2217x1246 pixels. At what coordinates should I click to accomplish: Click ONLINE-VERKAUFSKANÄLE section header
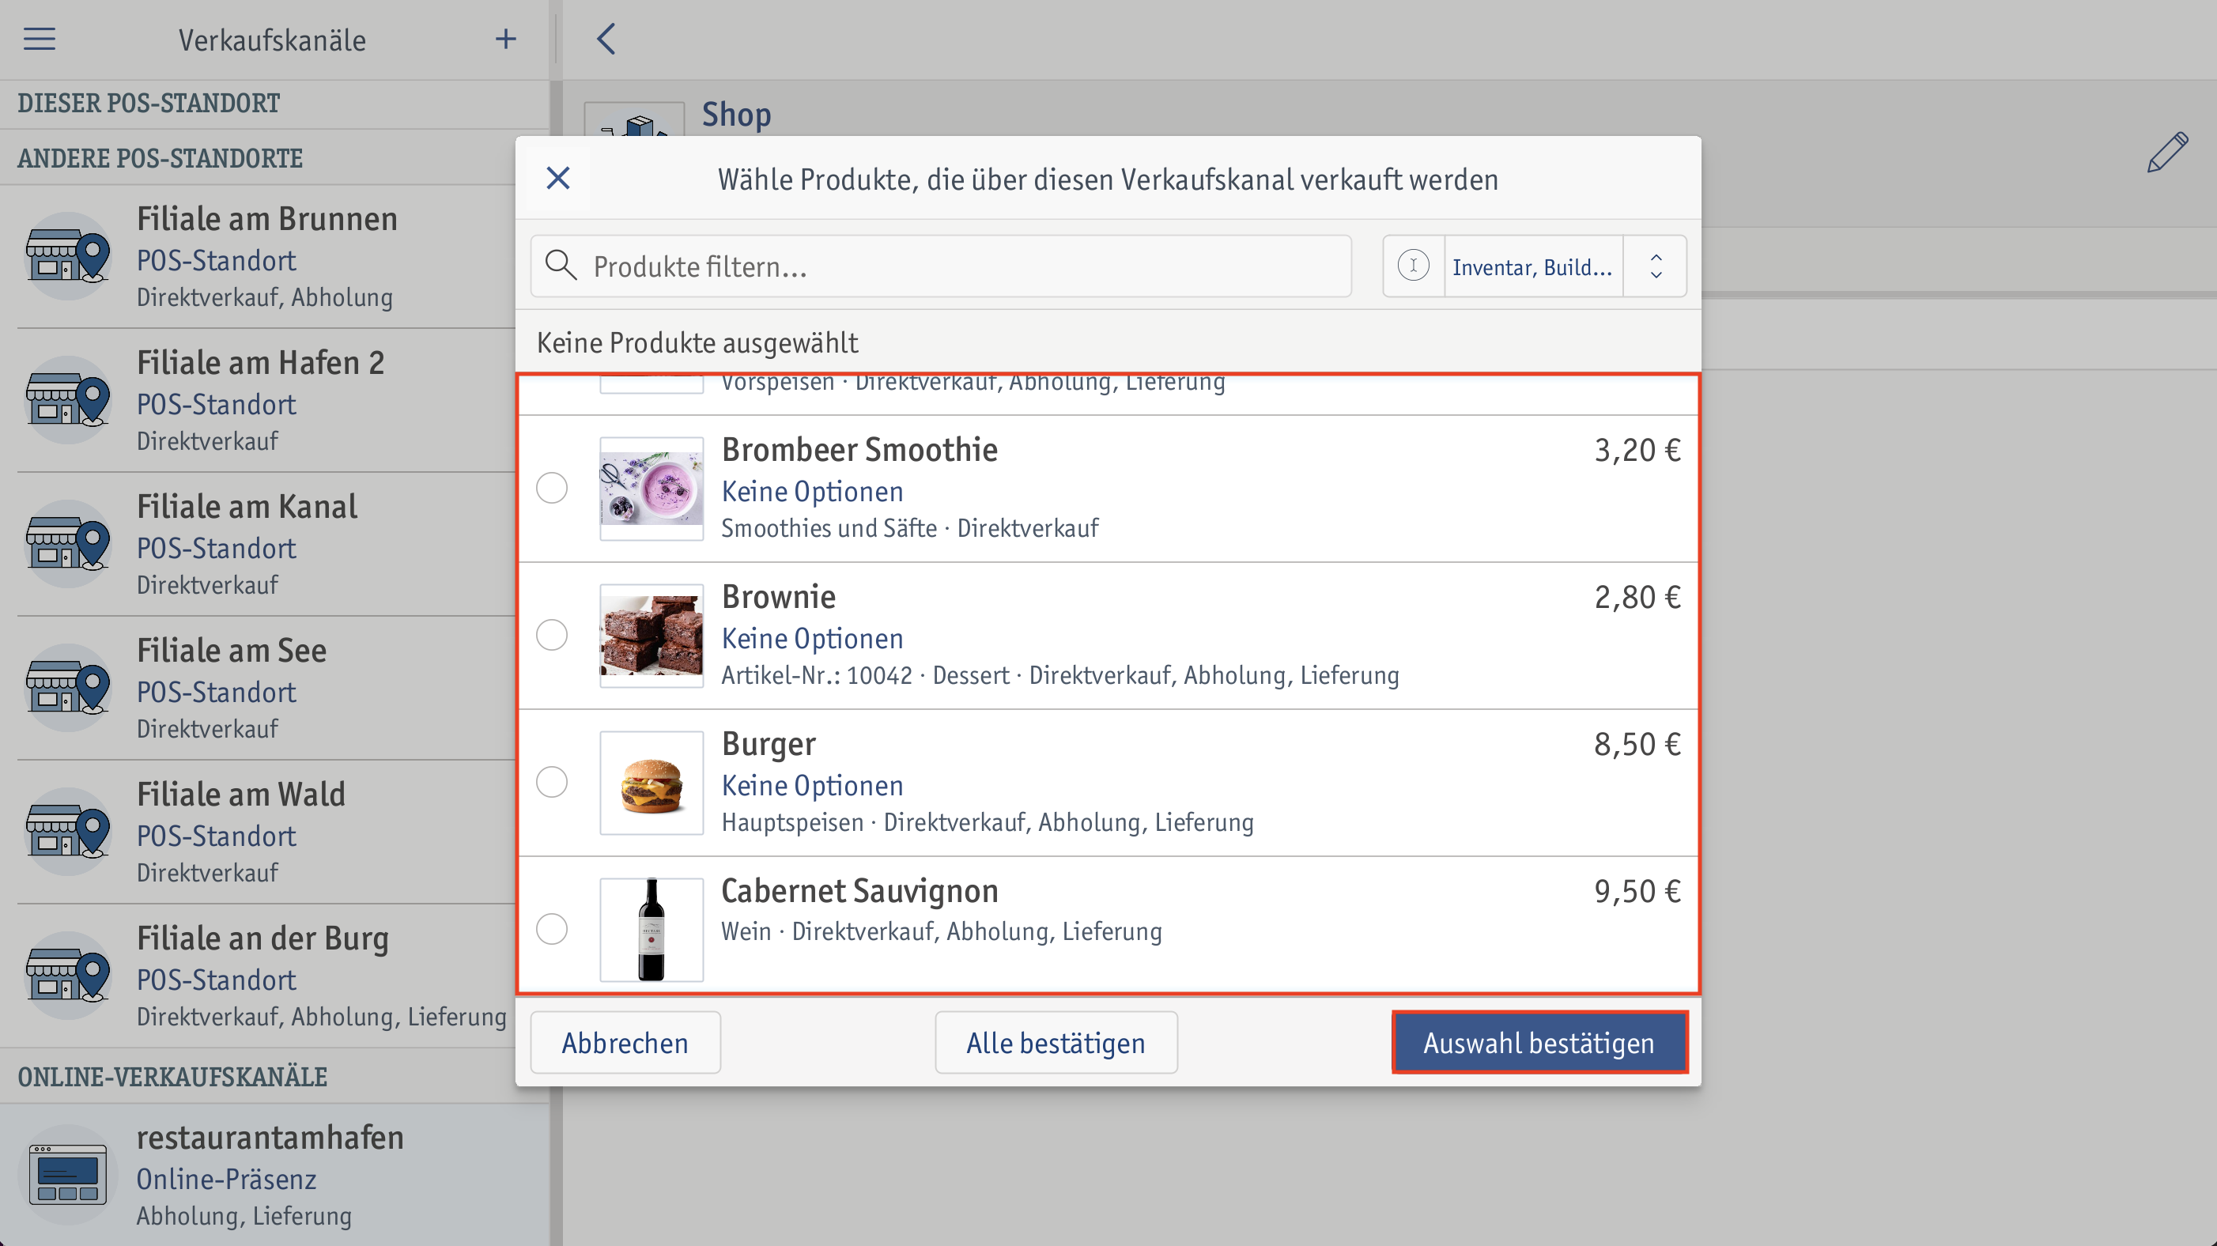172,1077
